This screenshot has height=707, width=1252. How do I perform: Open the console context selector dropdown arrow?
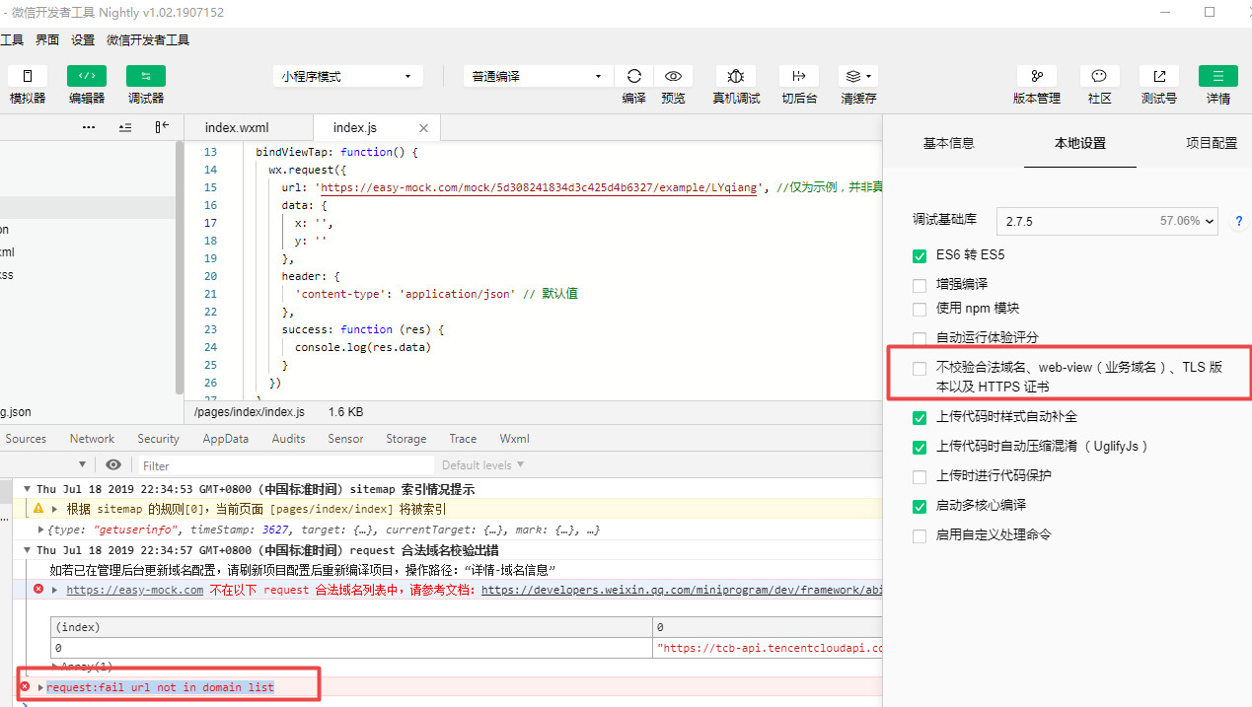coord(83,464)
